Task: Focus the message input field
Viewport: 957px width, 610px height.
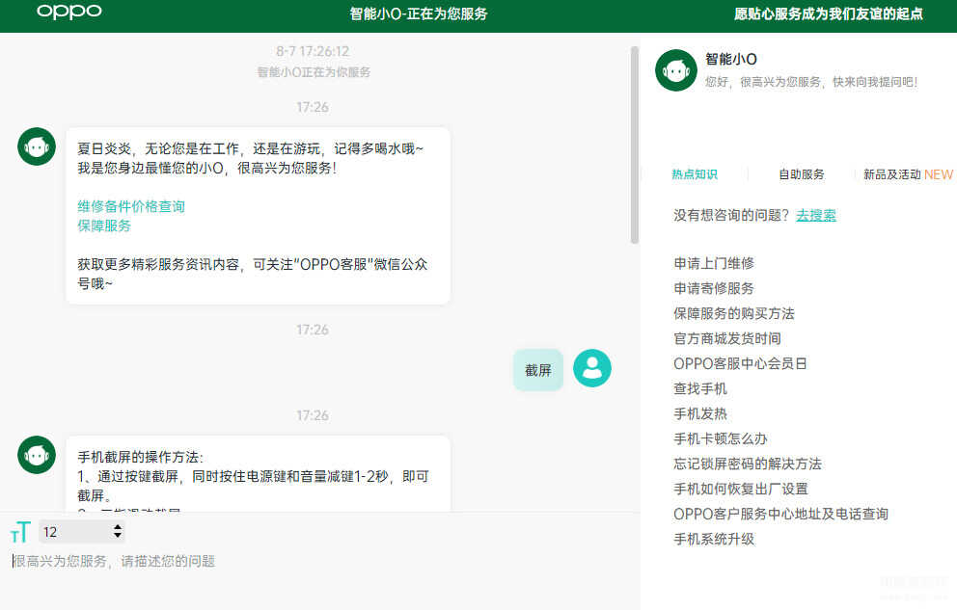Action: 318,561
